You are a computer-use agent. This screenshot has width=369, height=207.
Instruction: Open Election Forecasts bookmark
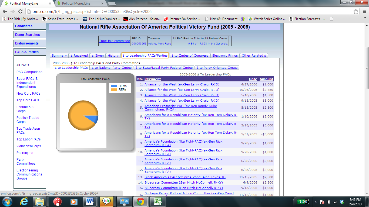click(307, 19)
